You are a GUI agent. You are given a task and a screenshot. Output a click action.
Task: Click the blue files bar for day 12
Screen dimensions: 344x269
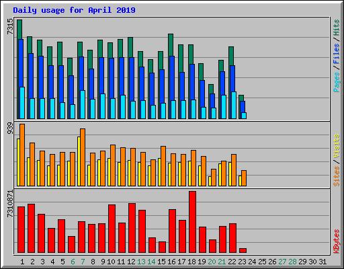pyautogui.click(x=132, y=79)
